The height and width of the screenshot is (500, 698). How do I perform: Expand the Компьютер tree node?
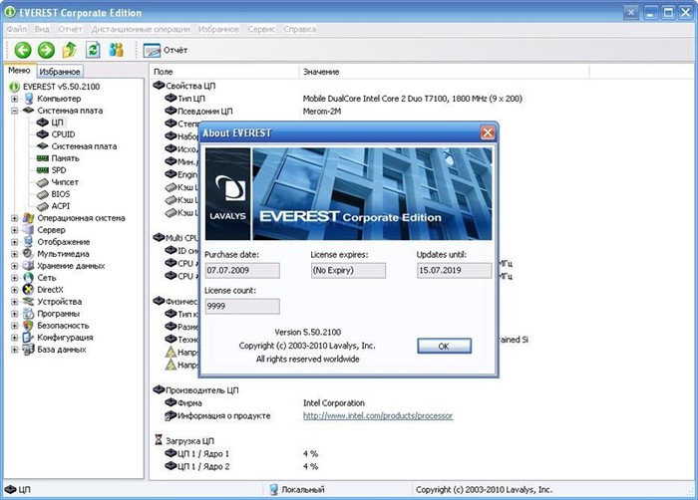tap(15, 99)
